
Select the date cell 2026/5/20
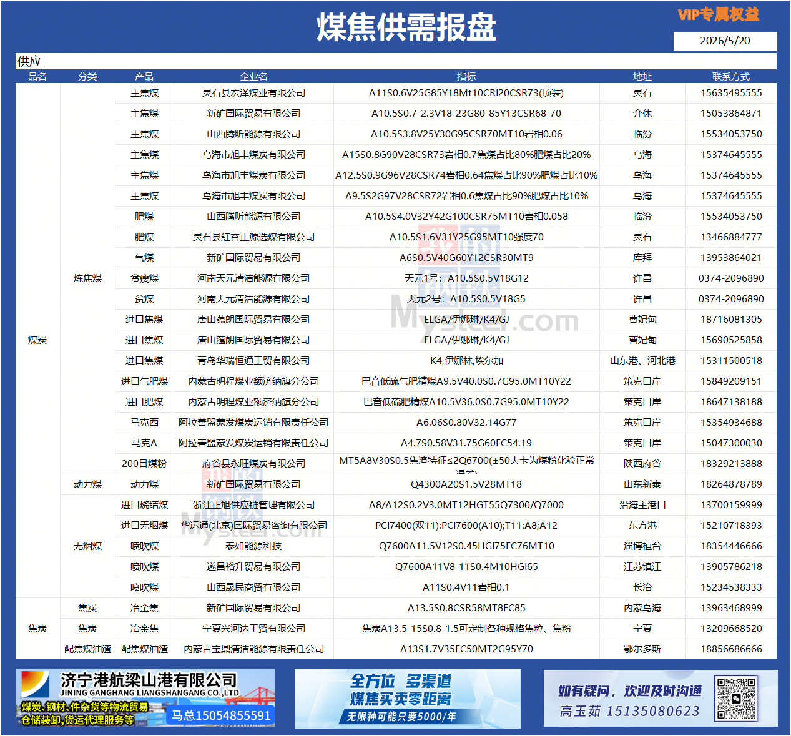725,41
